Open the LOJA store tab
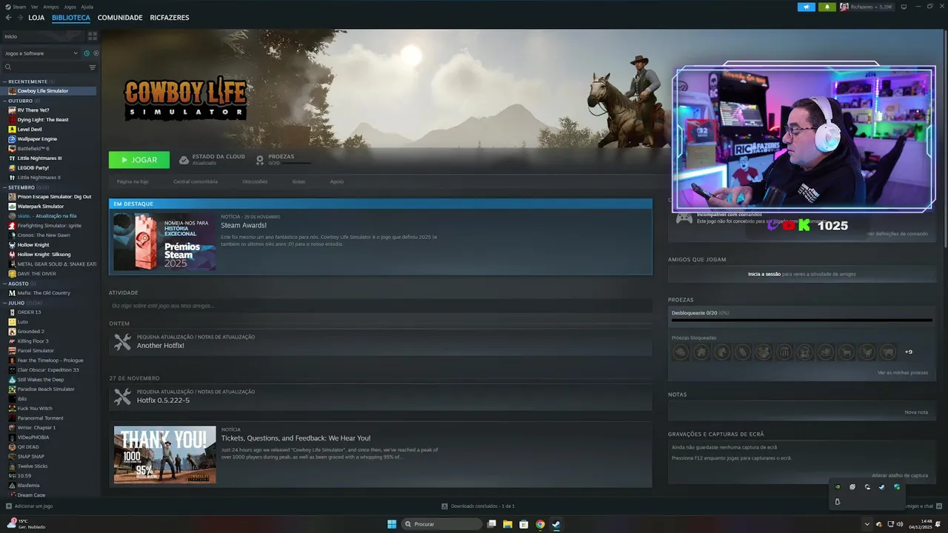This screenshot has width=948, height=533. tap(36, 18)
